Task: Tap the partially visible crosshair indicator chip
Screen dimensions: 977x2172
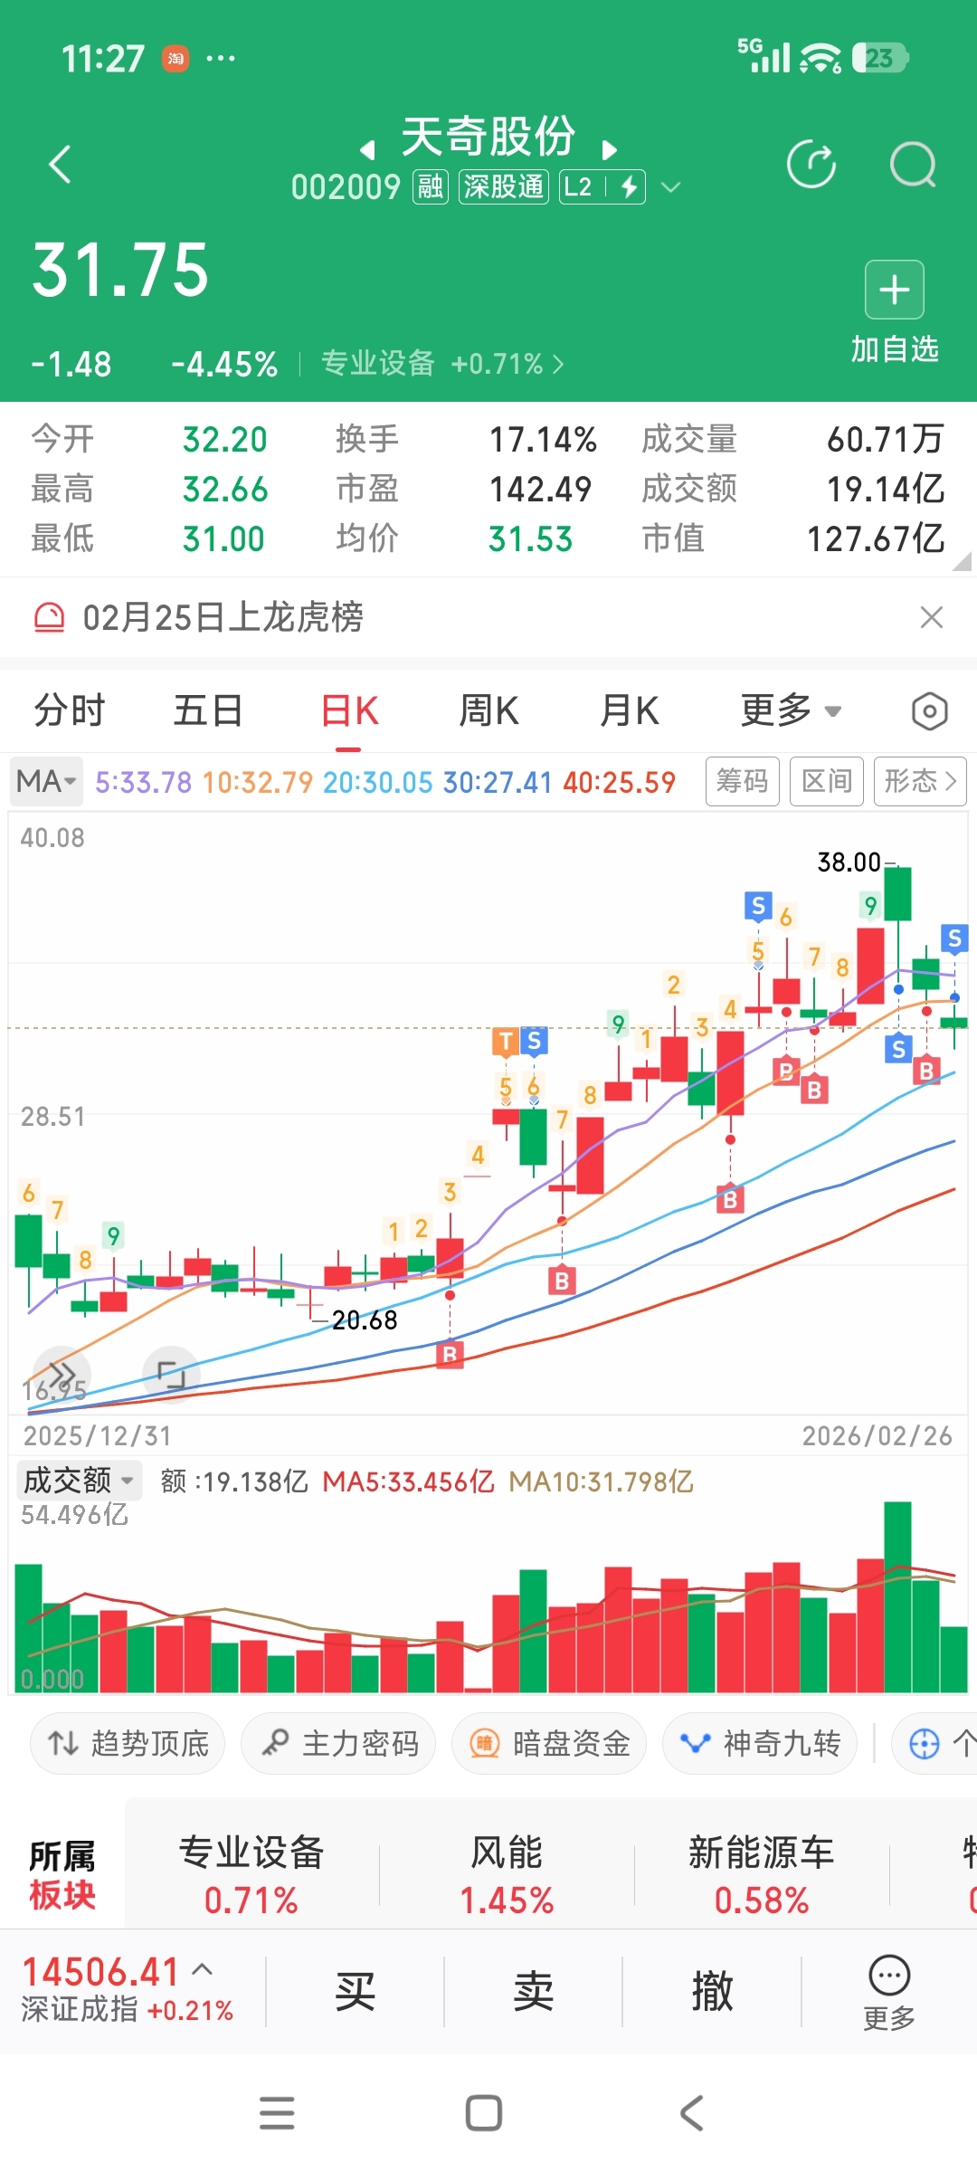Action: tap(934, 1743)
